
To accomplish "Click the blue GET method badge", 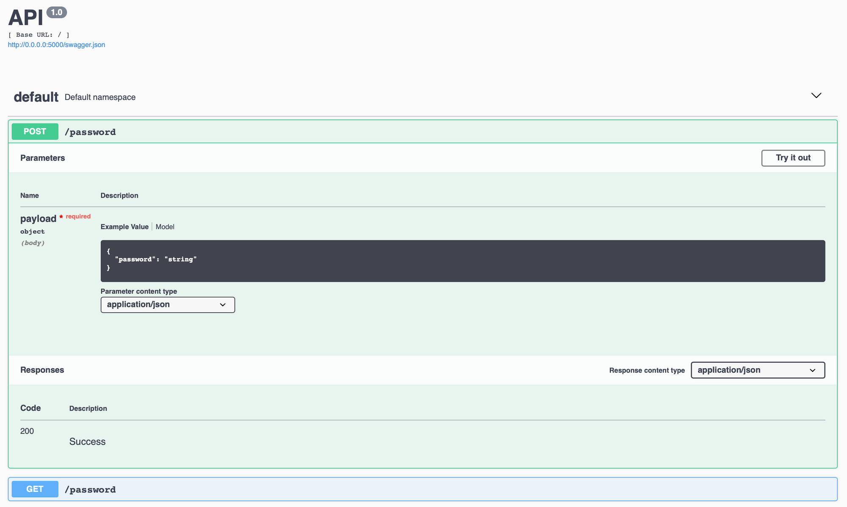I will [35, 489].
